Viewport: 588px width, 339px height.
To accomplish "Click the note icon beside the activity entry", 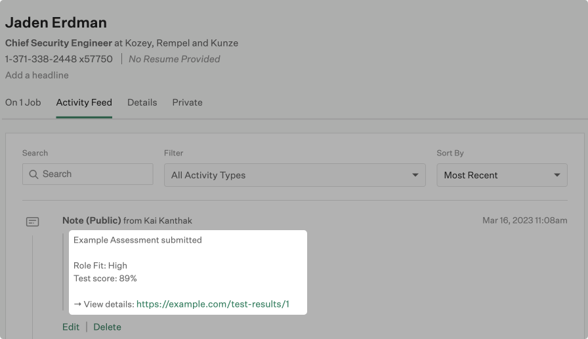I will (x=33, y=222).
